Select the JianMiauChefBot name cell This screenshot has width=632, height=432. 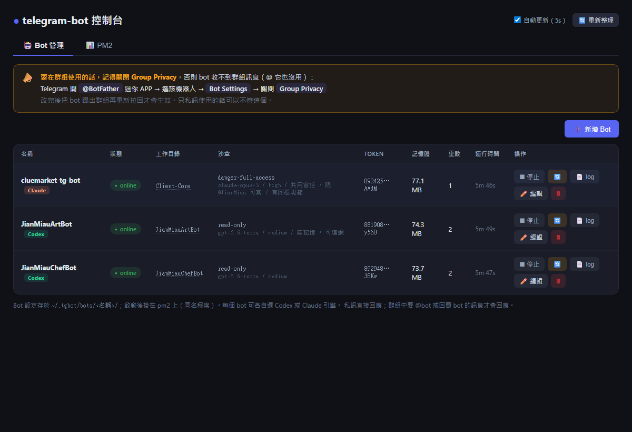pos(48,268)
